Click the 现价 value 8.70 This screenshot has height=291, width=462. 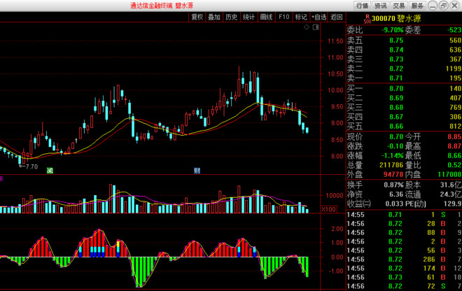(396, 136)
